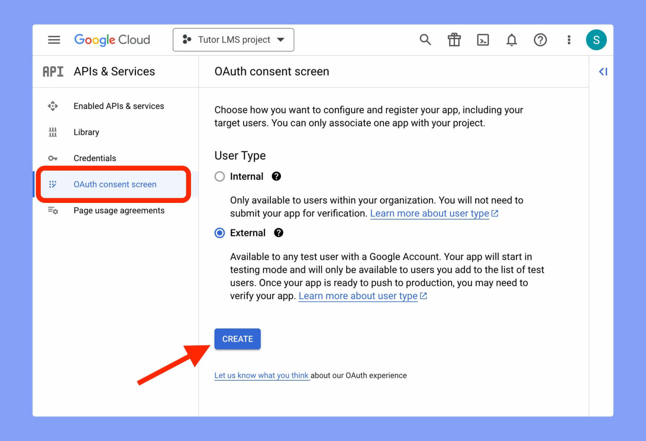Open the notifications bell icon

click(511, 40)
